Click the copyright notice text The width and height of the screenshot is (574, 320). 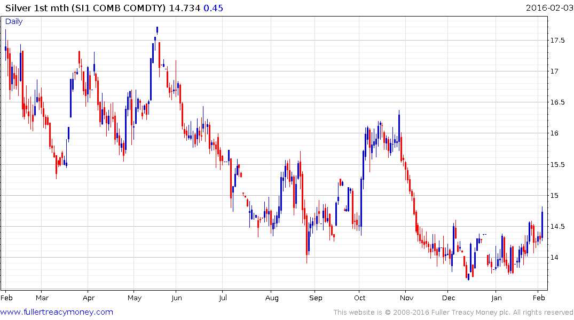(453, 313)
